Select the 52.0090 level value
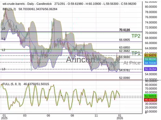This screenshot has width=161, height=120. (124, 78)
